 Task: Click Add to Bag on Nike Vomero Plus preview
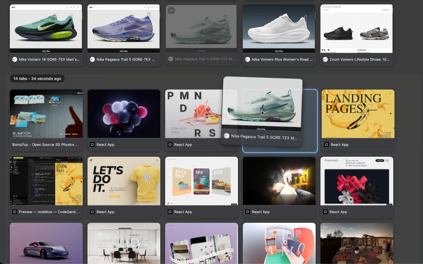[279, 51]
